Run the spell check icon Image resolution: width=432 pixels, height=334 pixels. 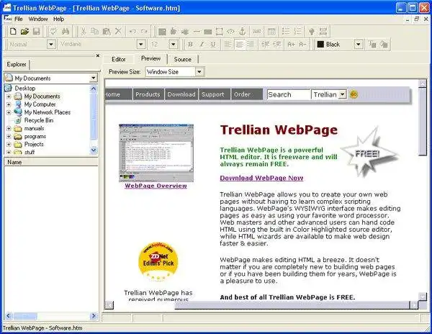(53, 32)
